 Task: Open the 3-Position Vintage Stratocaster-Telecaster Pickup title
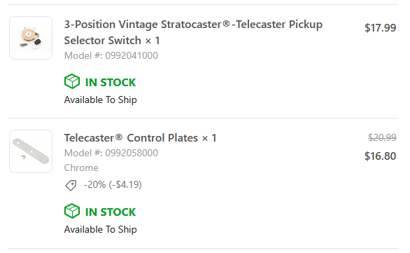pos(193,25)
